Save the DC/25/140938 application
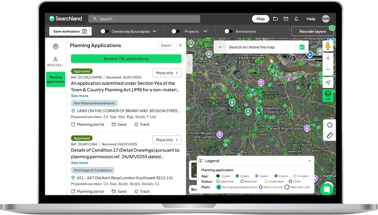This screenshot has height=215, width=378. point(119,124)
